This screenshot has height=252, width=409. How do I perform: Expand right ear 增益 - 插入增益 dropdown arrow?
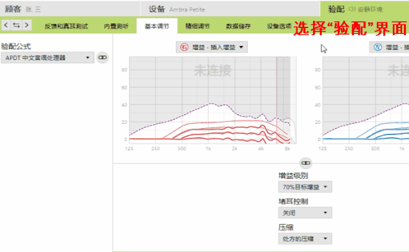point(241,47)
